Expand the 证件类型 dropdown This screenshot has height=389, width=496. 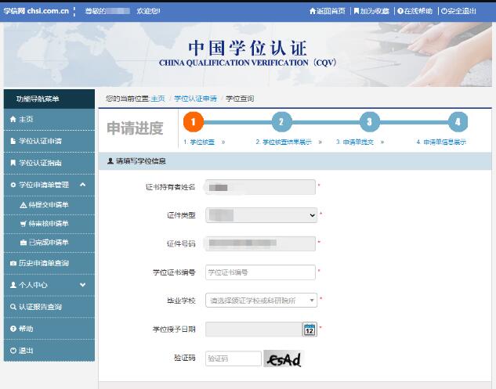(x=261, y=214)
